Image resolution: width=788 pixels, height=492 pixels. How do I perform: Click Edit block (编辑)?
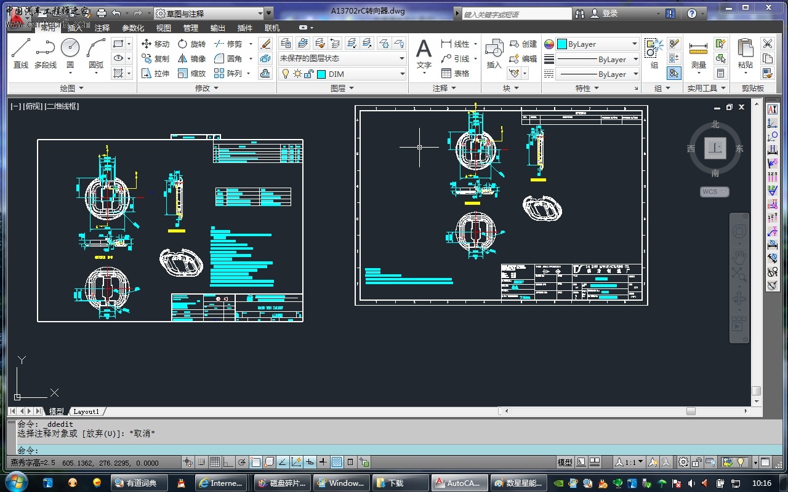coord(523,58)
